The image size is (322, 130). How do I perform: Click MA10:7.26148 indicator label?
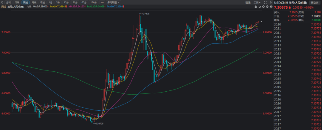pyautogui.click(x=58, y=7)
